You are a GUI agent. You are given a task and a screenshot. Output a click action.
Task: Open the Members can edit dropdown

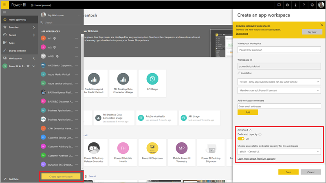pos(279,90)
